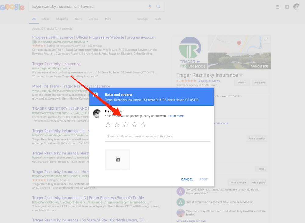This screenshot has width=305, height=223.
Task: Save Trager Reznitsky Insurance with star icon
Action: coord(241,75)
